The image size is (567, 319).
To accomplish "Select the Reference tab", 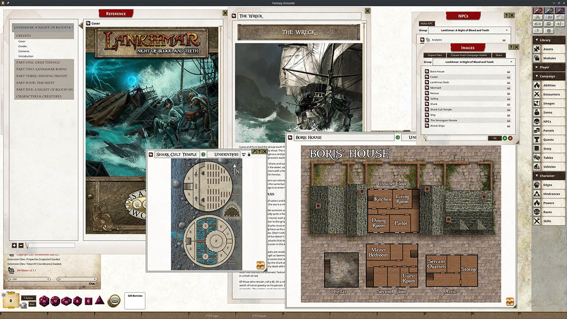I will [x=116, y=13].
